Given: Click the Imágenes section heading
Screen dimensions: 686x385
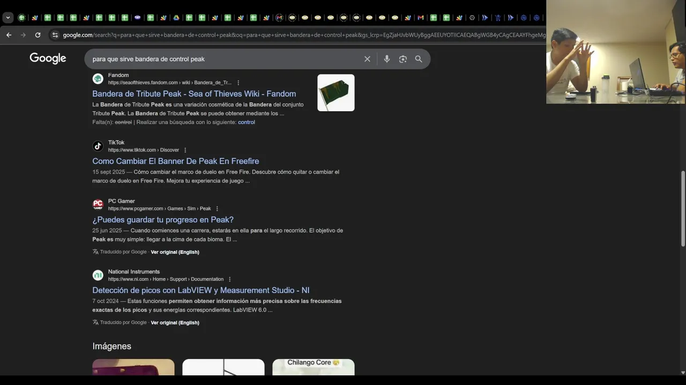Looking at the screenshot, I should (111, 346).
